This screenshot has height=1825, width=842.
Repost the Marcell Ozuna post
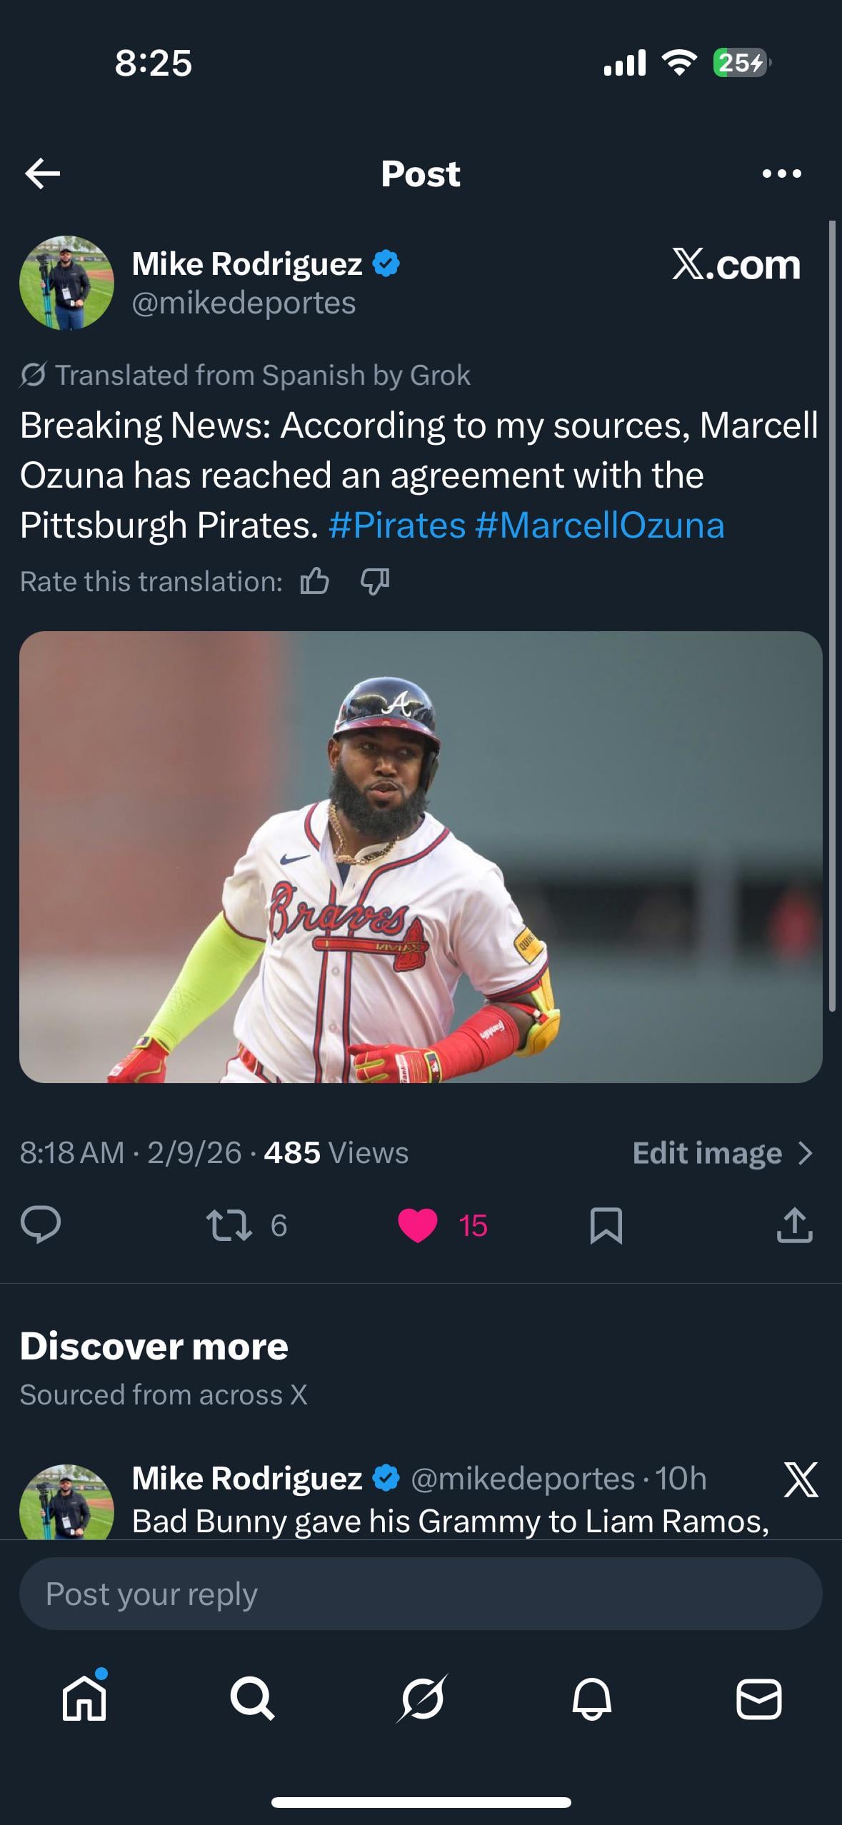[229, 1225]
